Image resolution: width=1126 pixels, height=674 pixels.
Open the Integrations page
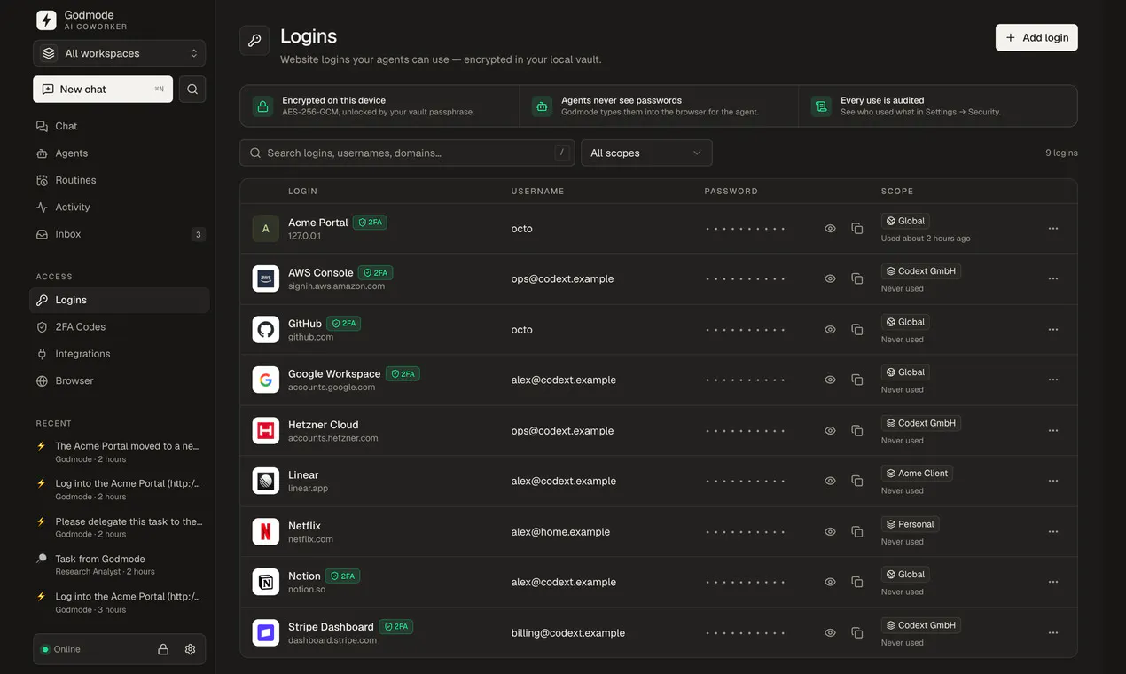[120, 354]
